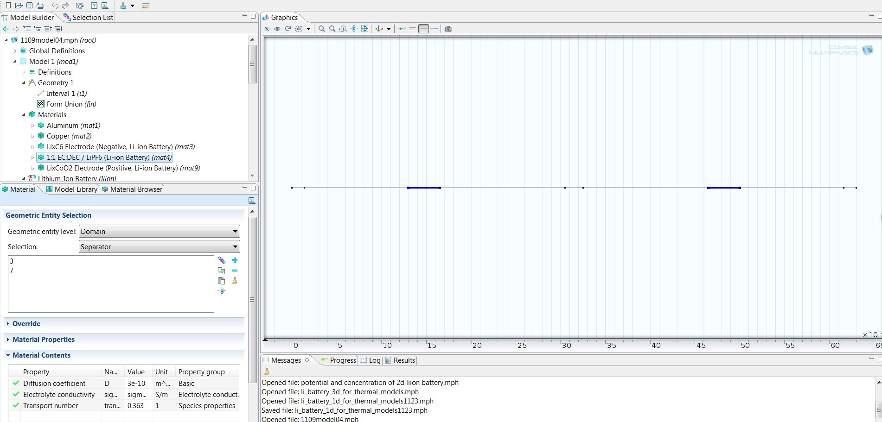The width and height of the screenshot is (882, 422).
Task: Click the Remove from Selection minus icon
Action: click(x=235, y=271)
